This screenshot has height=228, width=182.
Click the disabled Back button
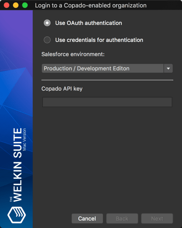122,218
